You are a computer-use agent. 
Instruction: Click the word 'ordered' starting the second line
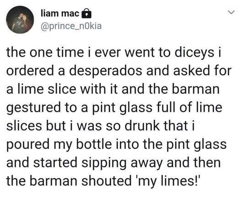point(30,70)
